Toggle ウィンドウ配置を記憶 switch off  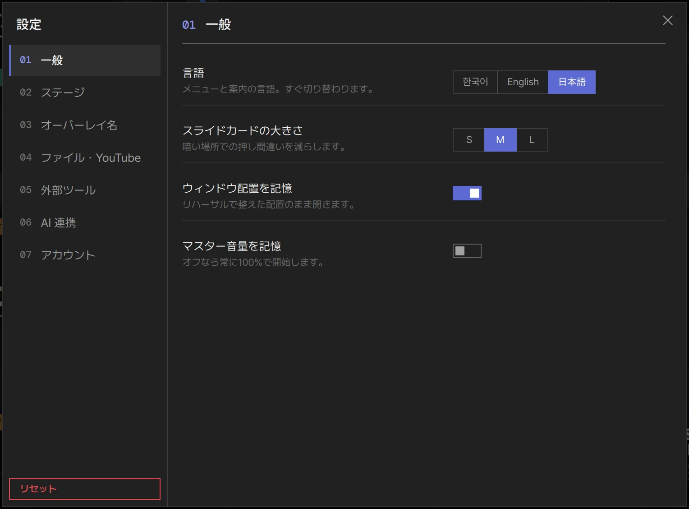pyautogui.click(x=467, y=193)
